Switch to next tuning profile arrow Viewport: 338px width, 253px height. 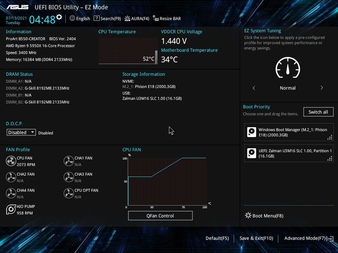click(321, 88)
